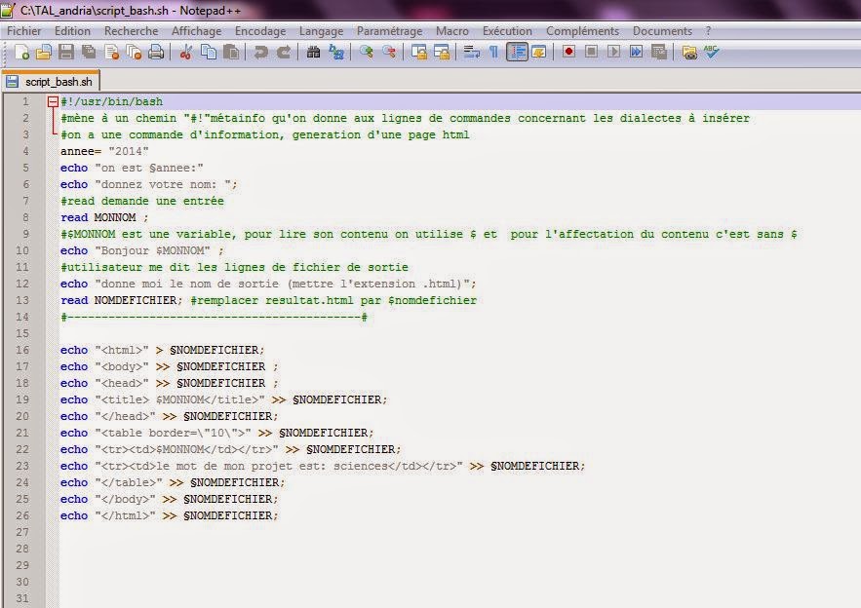Open the user-defined language dialog icon

point(539,53)
